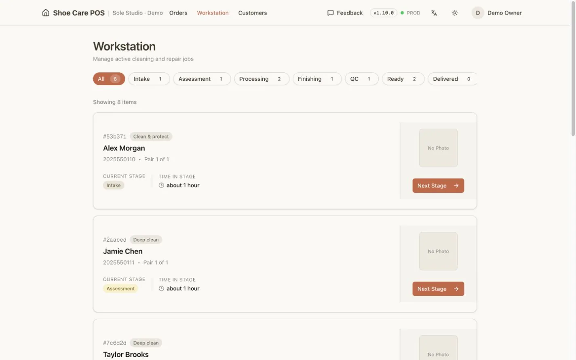Click order ID #7c6d2d

[x=115, y=343]
